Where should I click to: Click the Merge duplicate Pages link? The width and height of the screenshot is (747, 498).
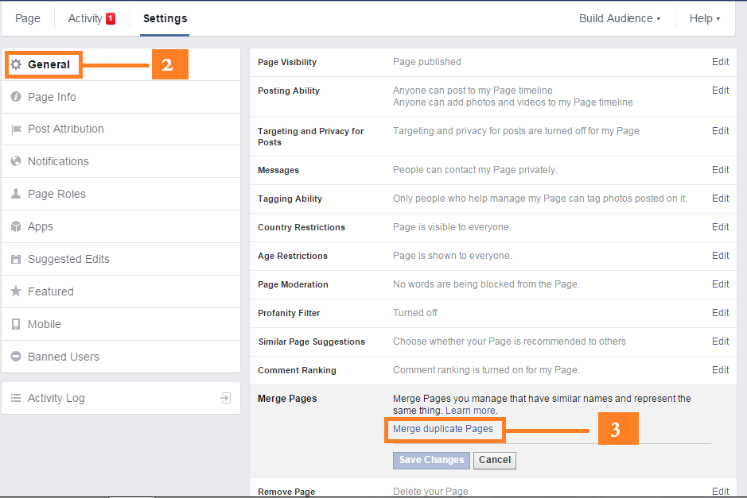coord(443,429)
